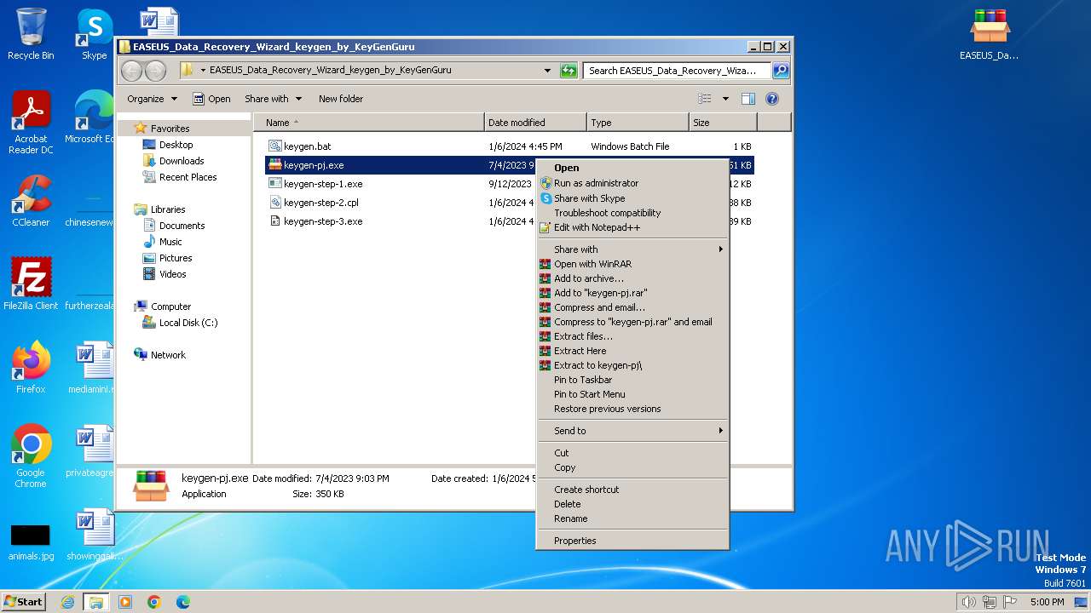Select Downloads in Favorites
1091x613 pixels.
click(x=174, y=161)
